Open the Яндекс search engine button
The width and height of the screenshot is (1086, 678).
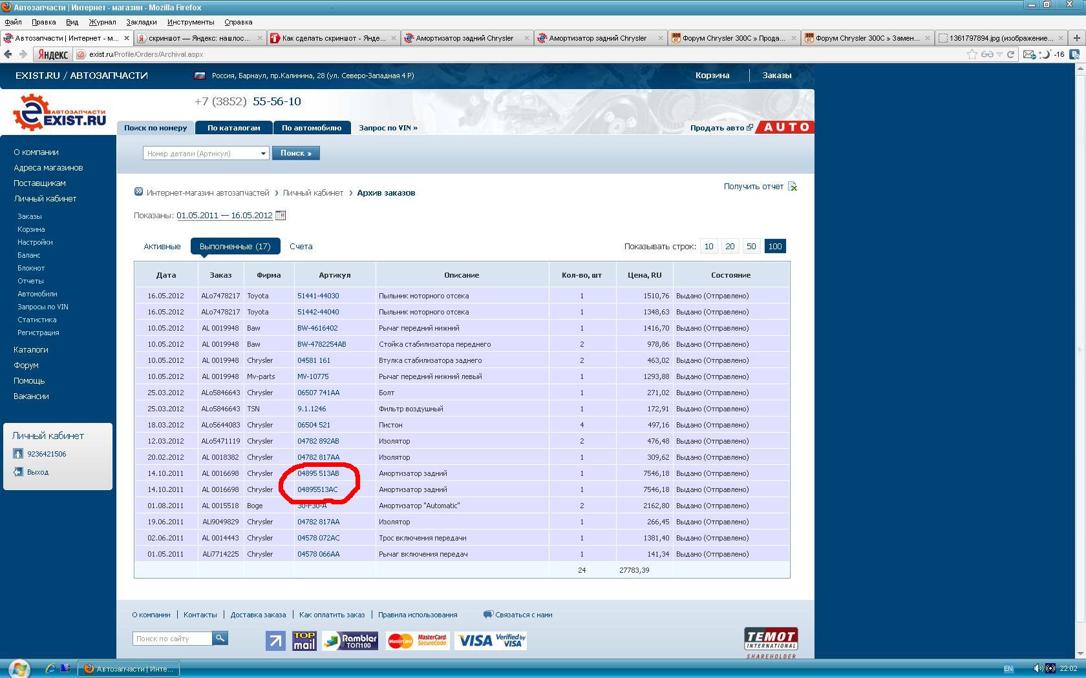tap(52, 54)
